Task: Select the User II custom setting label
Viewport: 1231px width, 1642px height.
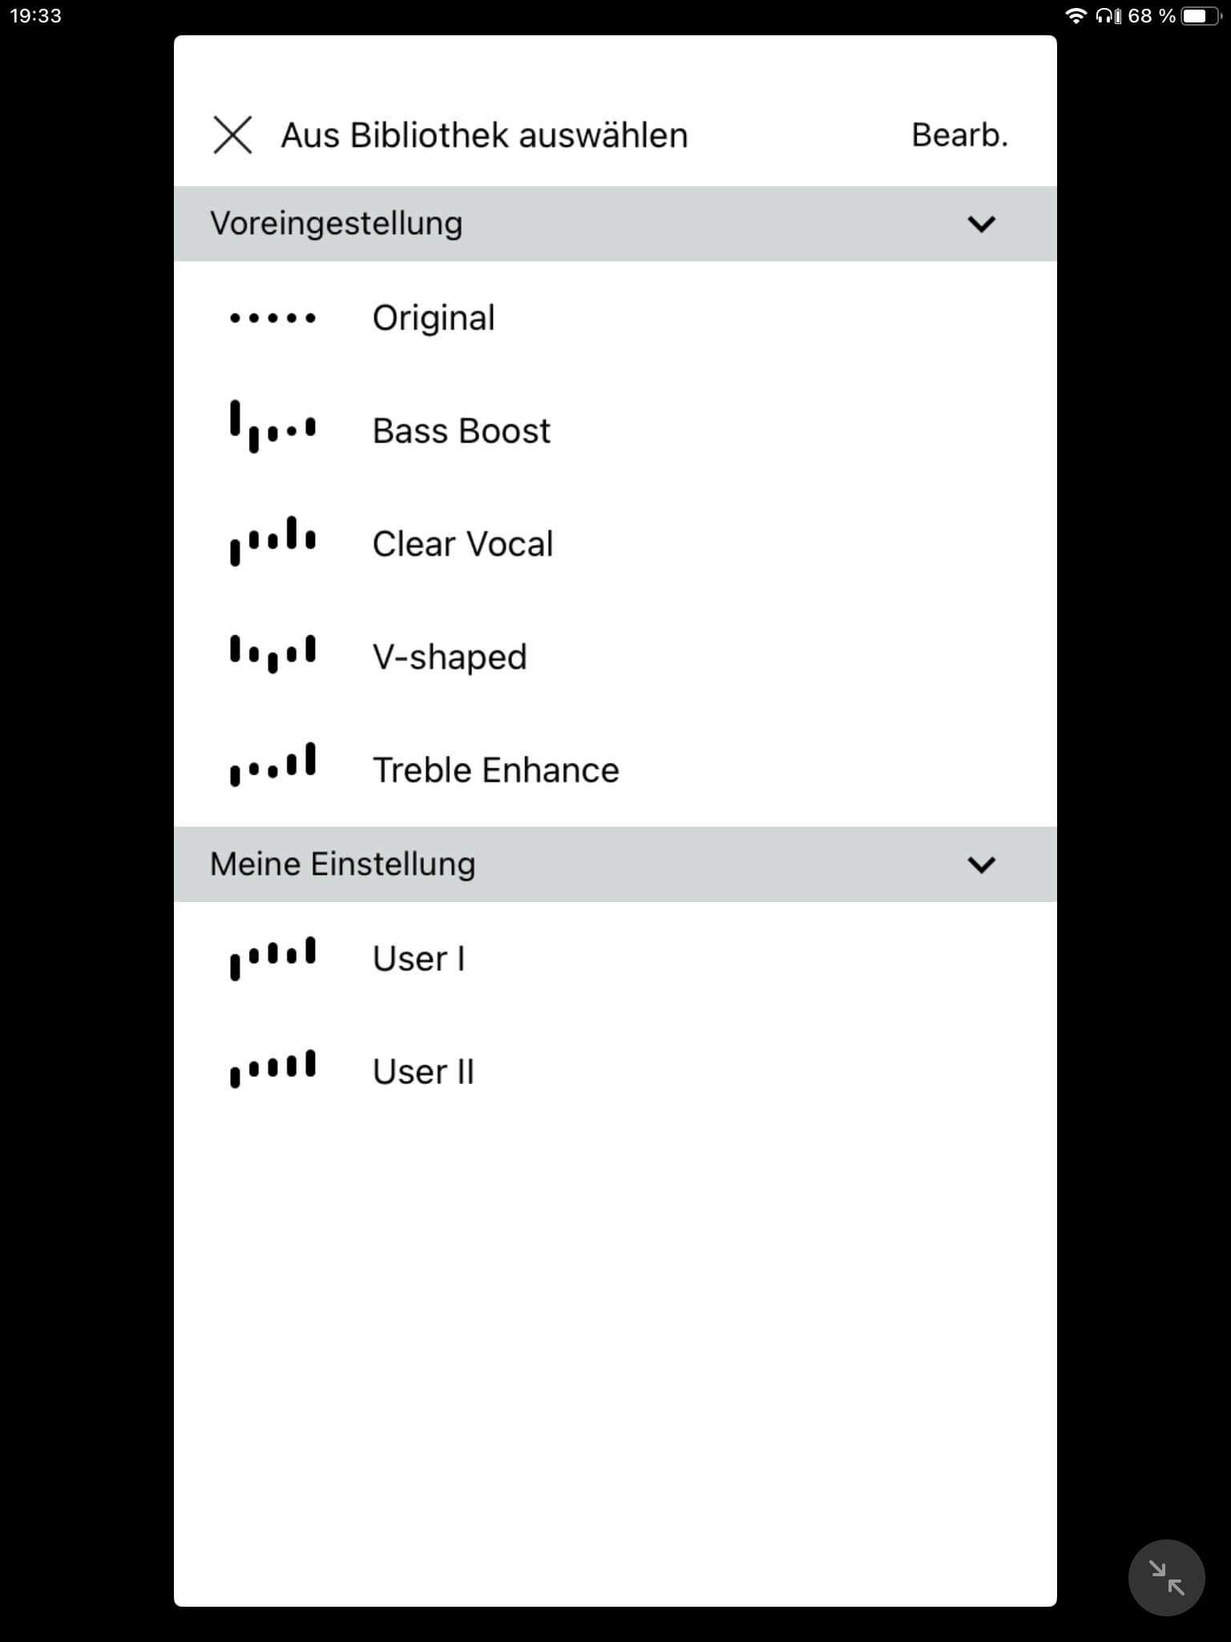Action: 423,1072
